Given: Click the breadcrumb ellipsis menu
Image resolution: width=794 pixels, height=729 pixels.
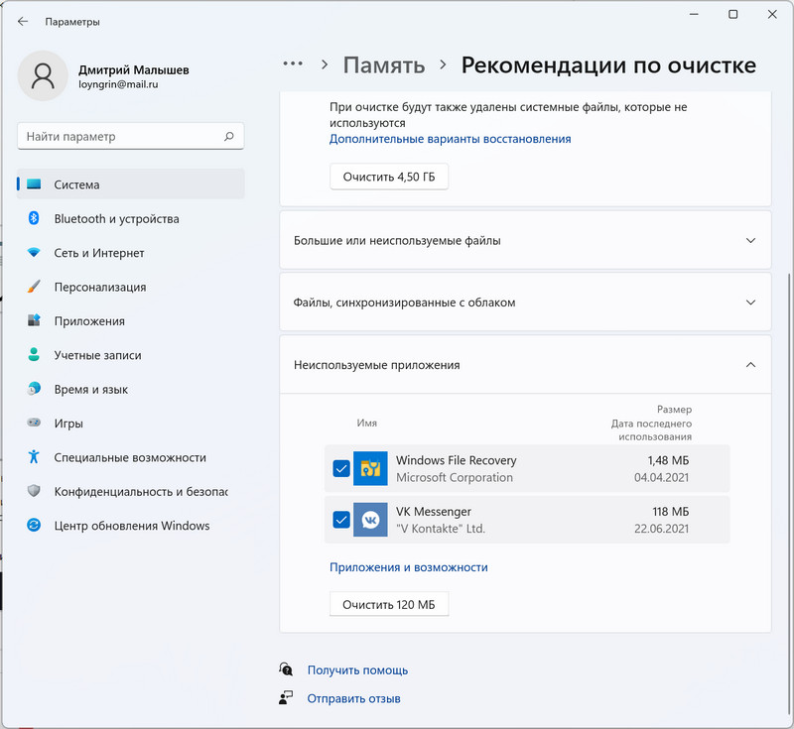Looking at the screenshot, I should pos(293,64).
